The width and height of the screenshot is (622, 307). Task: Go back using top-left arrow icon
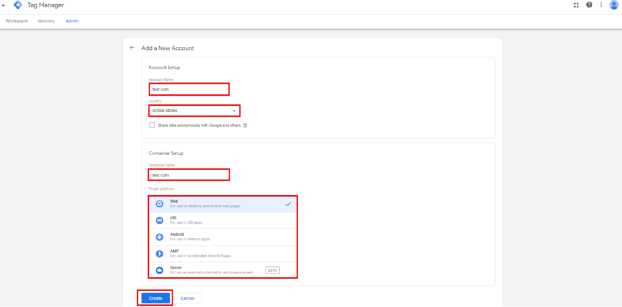(4, 5)
